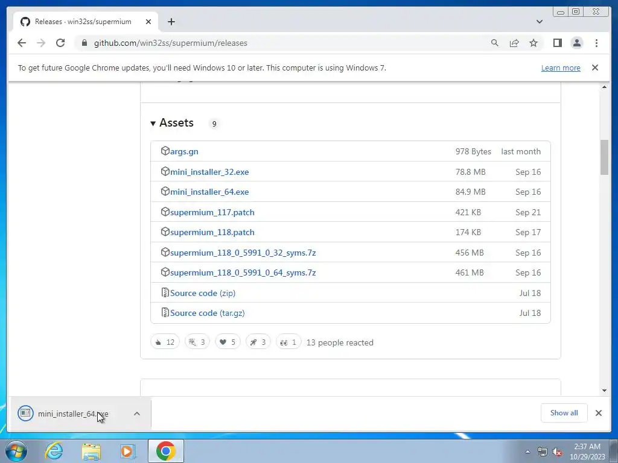
Task: Click the 84.9 MB size value
Action: (470, 192)
